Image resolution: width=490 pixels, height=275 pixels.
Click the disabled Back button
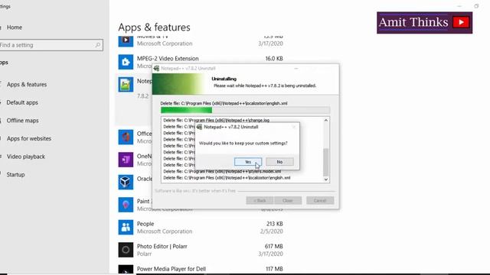click(x=260, y=200)
